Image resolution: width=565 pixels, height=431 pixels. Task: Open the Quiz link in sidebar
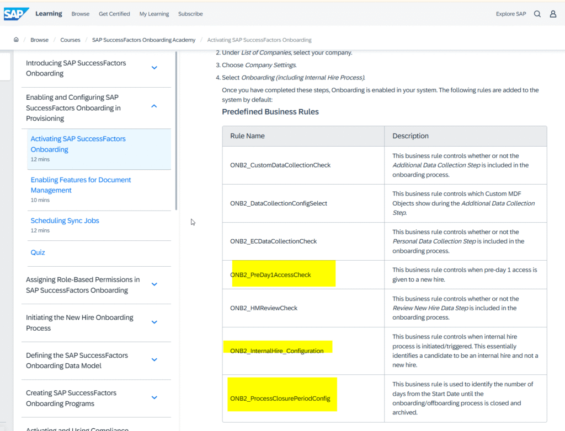(38, 252)
